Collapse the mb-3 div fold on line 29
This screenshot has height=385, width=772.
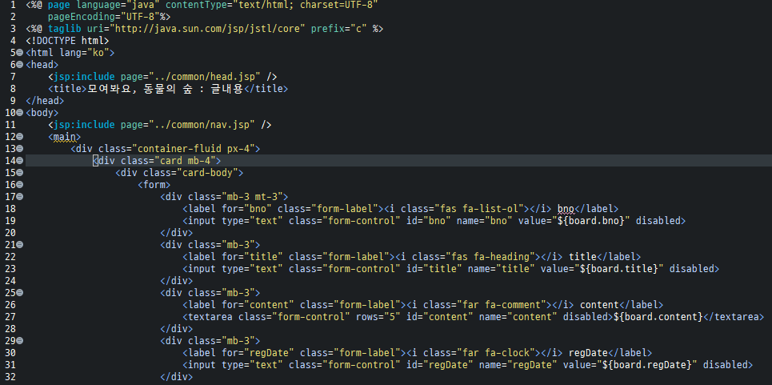point(20,341)
